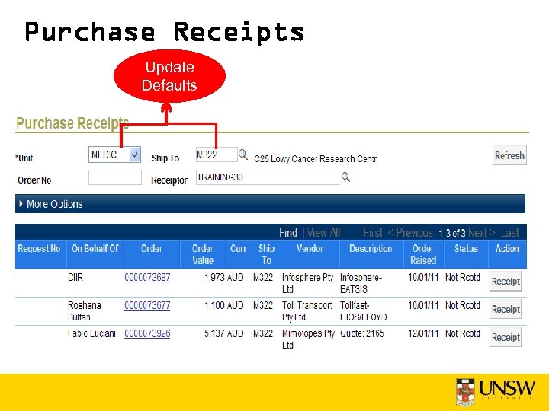Click View All in grid header
Screen dimensions: 549x411
pyautogui.click(x=323, y=233)
